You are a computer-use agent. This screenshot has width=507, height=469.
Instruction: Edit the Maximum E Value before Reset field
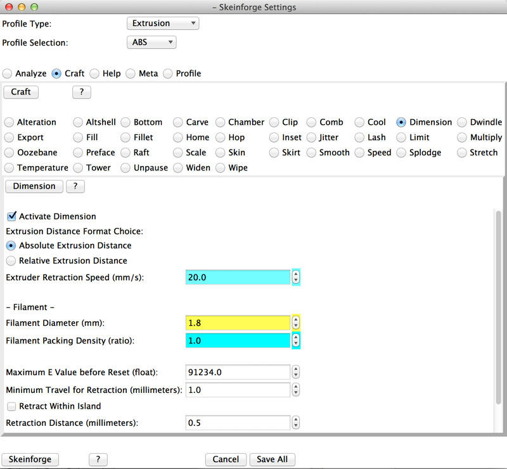pos(238,372)
